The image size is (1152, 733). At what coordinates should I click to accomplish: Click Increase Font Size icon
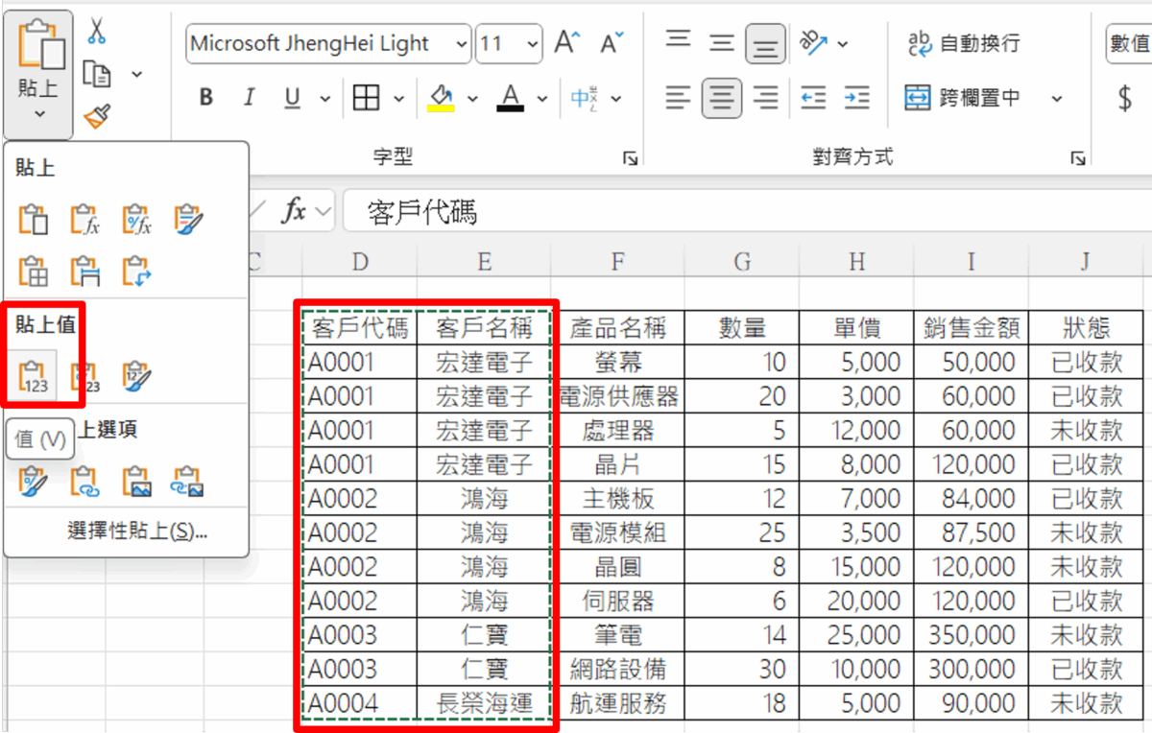[567, 43]
